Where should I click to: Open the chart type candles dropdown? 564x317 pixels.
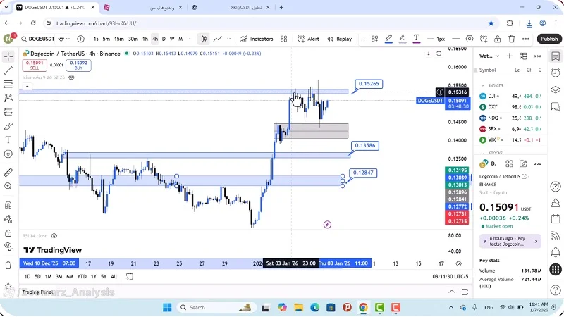pyautogui.click(x=203, y=39)
